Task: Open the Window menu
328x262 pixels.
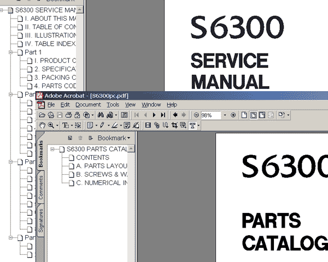Action: point(151,105)
